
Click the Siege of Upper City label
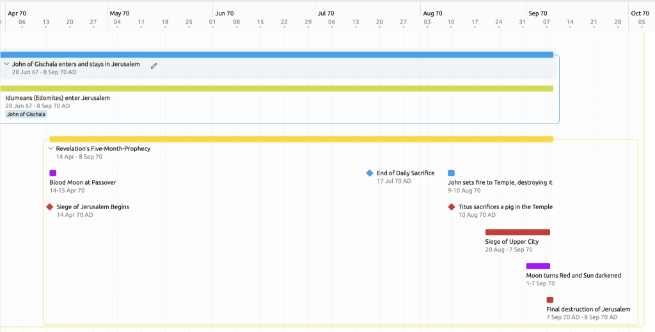point(512,242)
